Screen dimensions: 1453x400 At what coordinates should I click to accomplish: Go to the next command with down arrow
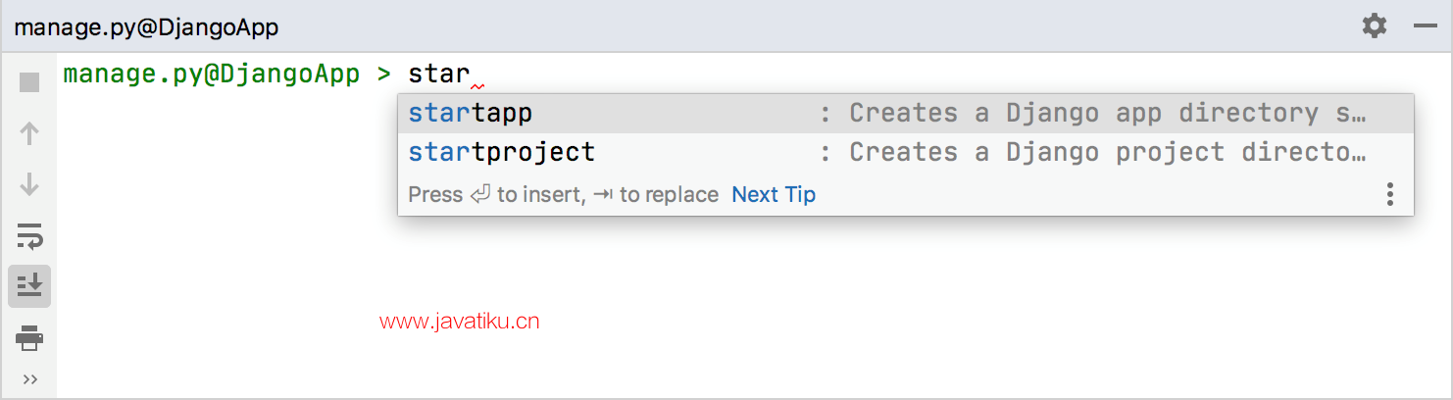[29, 184]
